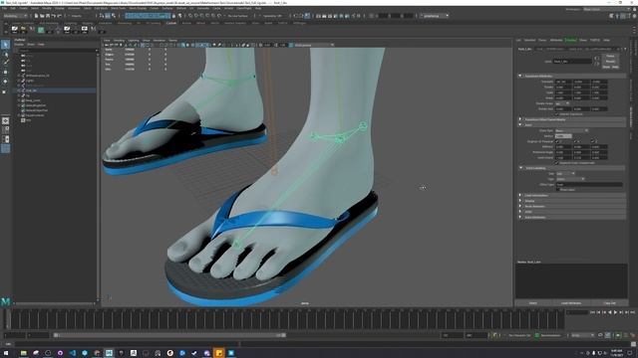Switch to four-view pane layout
The height and width of the screenshot is (358, 638).
click(5, 130)
